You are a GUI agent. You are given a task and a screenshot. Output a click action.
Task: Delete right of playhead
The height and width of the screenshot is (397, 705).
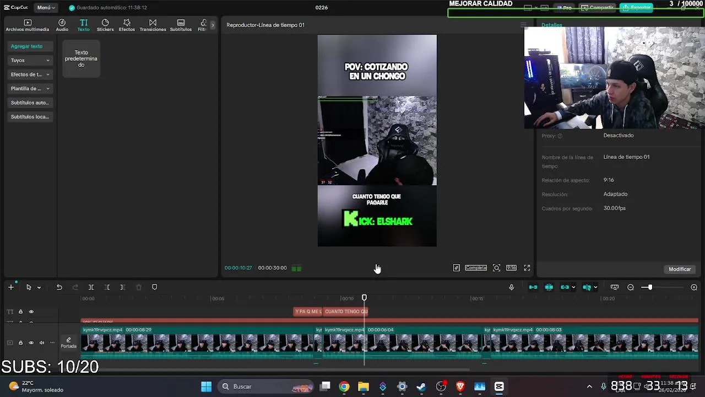(123, 287)
